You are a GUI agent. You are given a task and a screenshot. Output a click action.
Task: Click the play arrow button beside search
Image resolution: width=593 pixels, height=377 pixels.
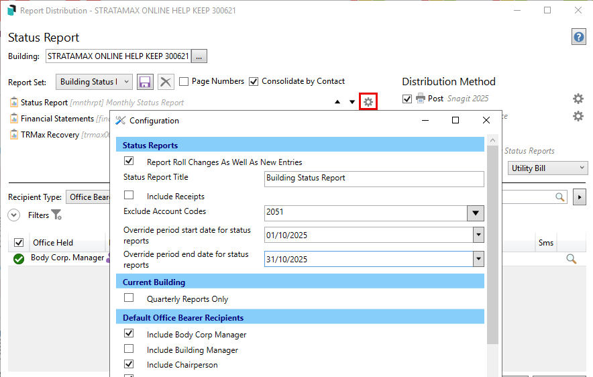click(x=580, y=197)
